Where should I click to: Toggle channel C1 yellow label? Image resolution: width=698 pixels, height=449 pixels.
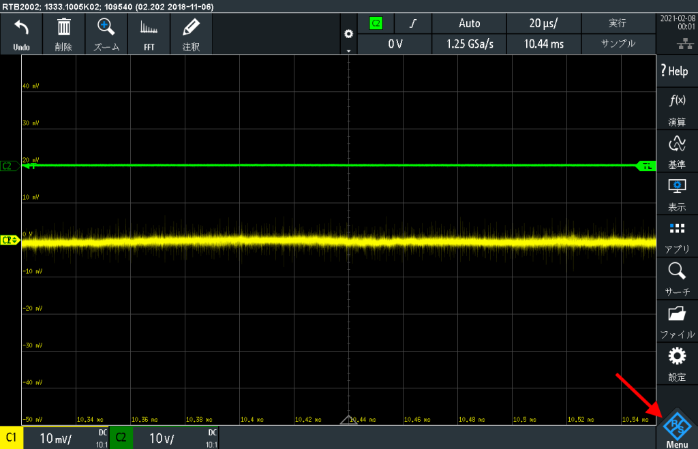[12, 438]
